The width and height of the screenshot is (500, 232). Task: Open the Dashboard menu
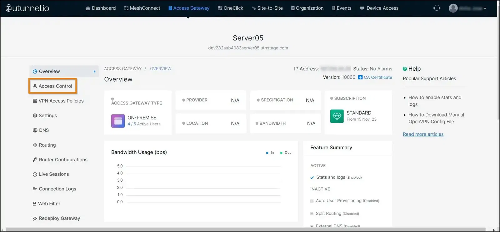pyautogui.click(x=101, y=8)
